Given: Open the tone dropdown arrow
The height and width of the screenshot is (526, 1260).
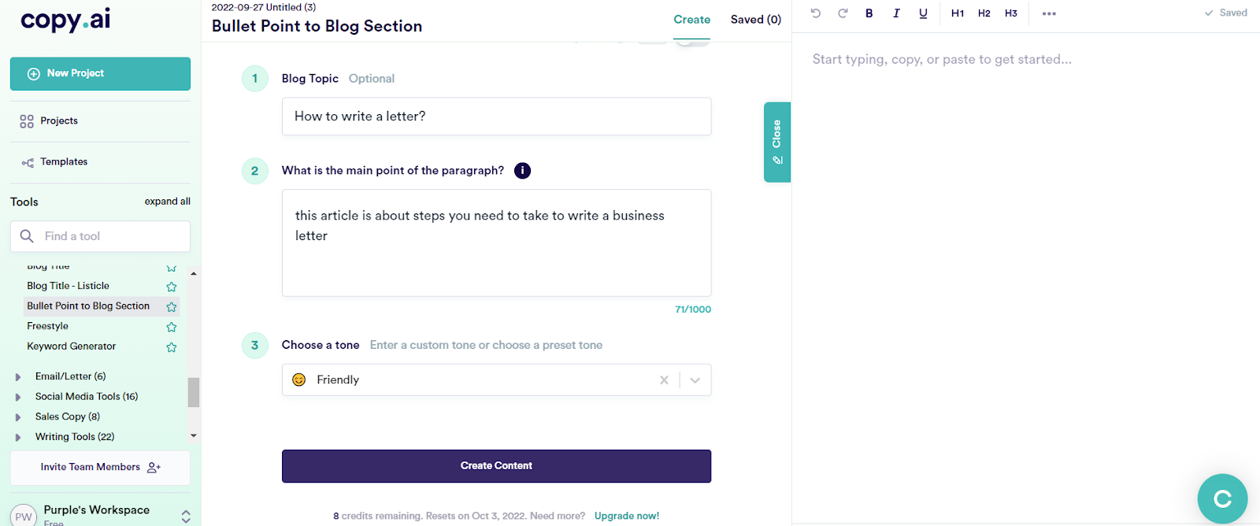Looking at the screenshot, I should (x=695, y=380).
